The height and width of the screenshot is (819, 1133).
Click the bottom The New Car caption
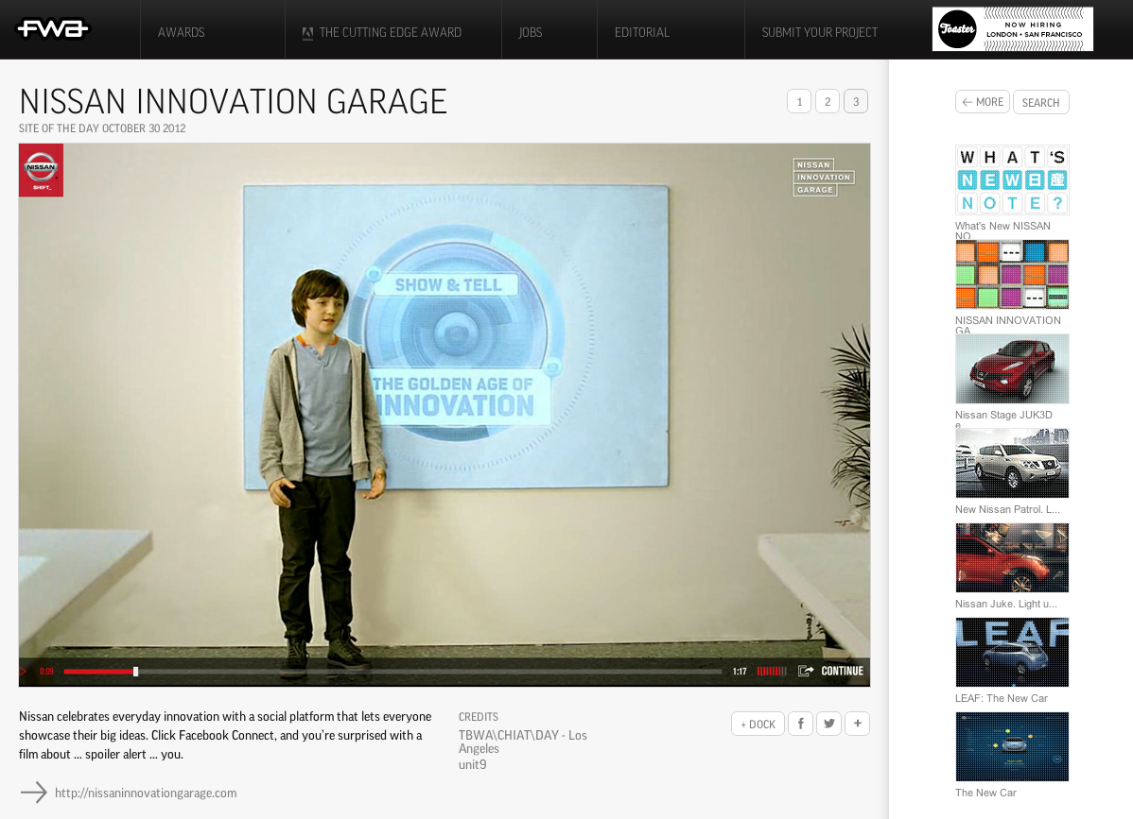click(x=985, y=793)
